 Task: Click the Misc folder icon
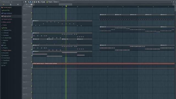click(2, 43)
